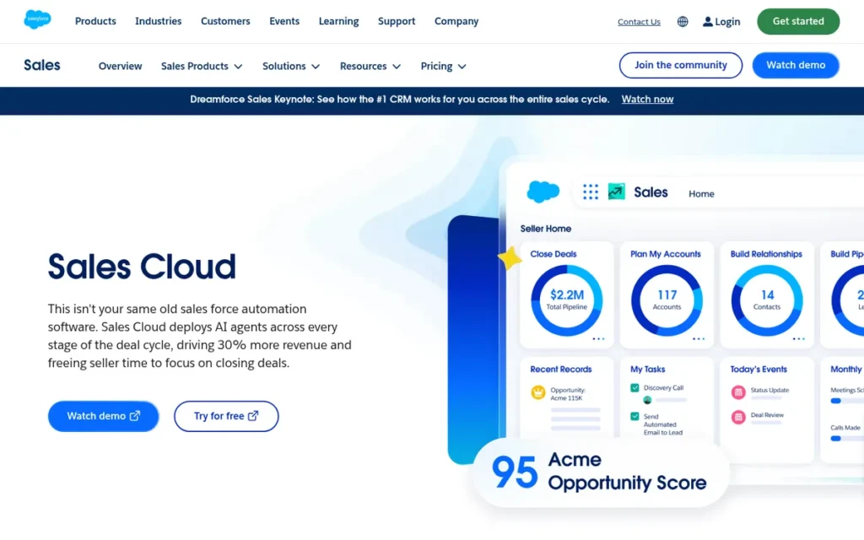Open the Learning menu

[x=338, y=21]
